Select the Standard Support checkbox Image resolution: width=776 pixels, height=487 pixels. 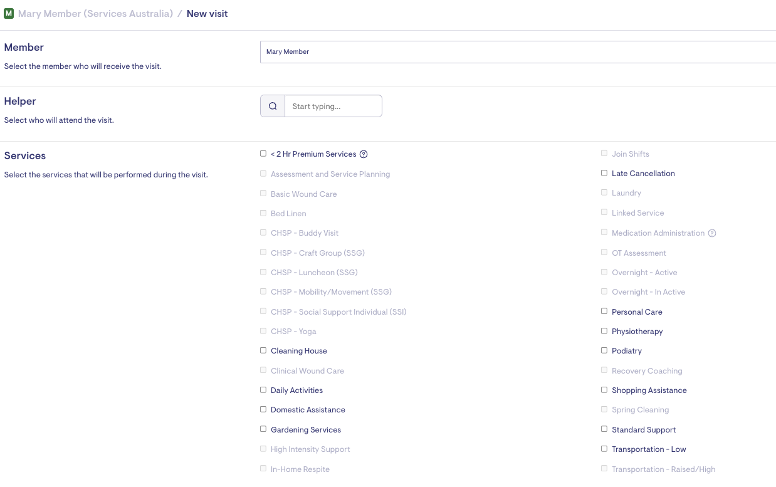[604, 429]
